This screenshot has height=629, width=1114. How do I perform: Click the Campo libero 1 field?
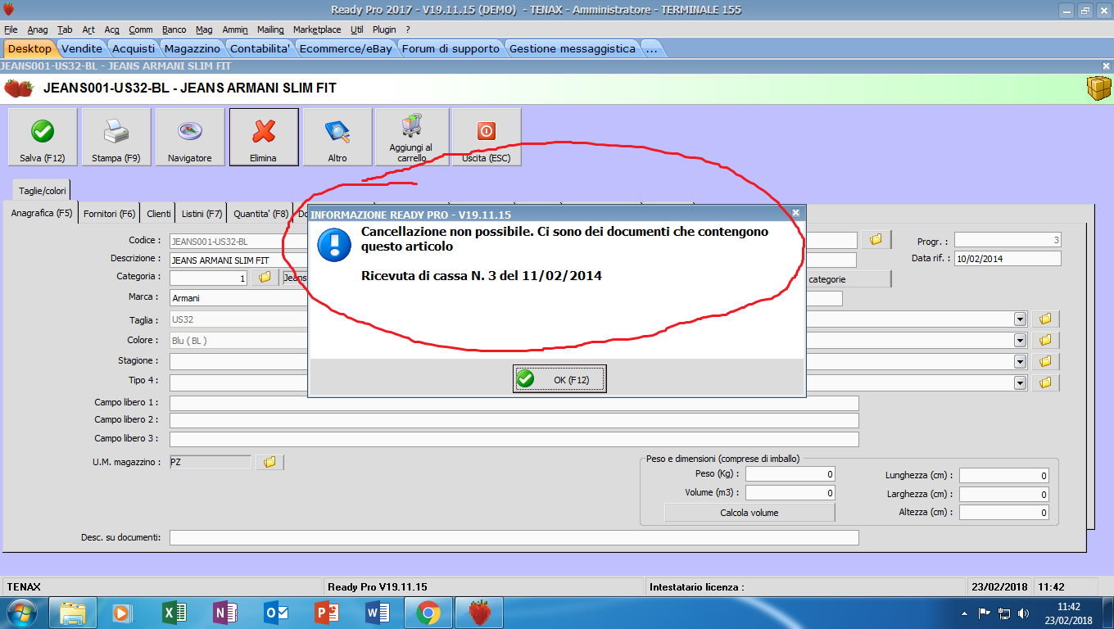point(514,403)
